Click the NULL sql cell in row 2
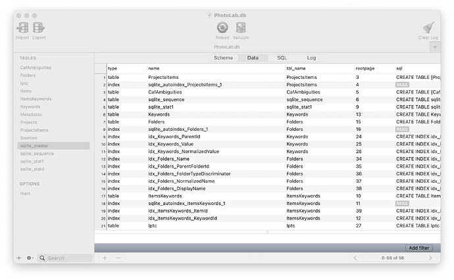 pos(402,85)
